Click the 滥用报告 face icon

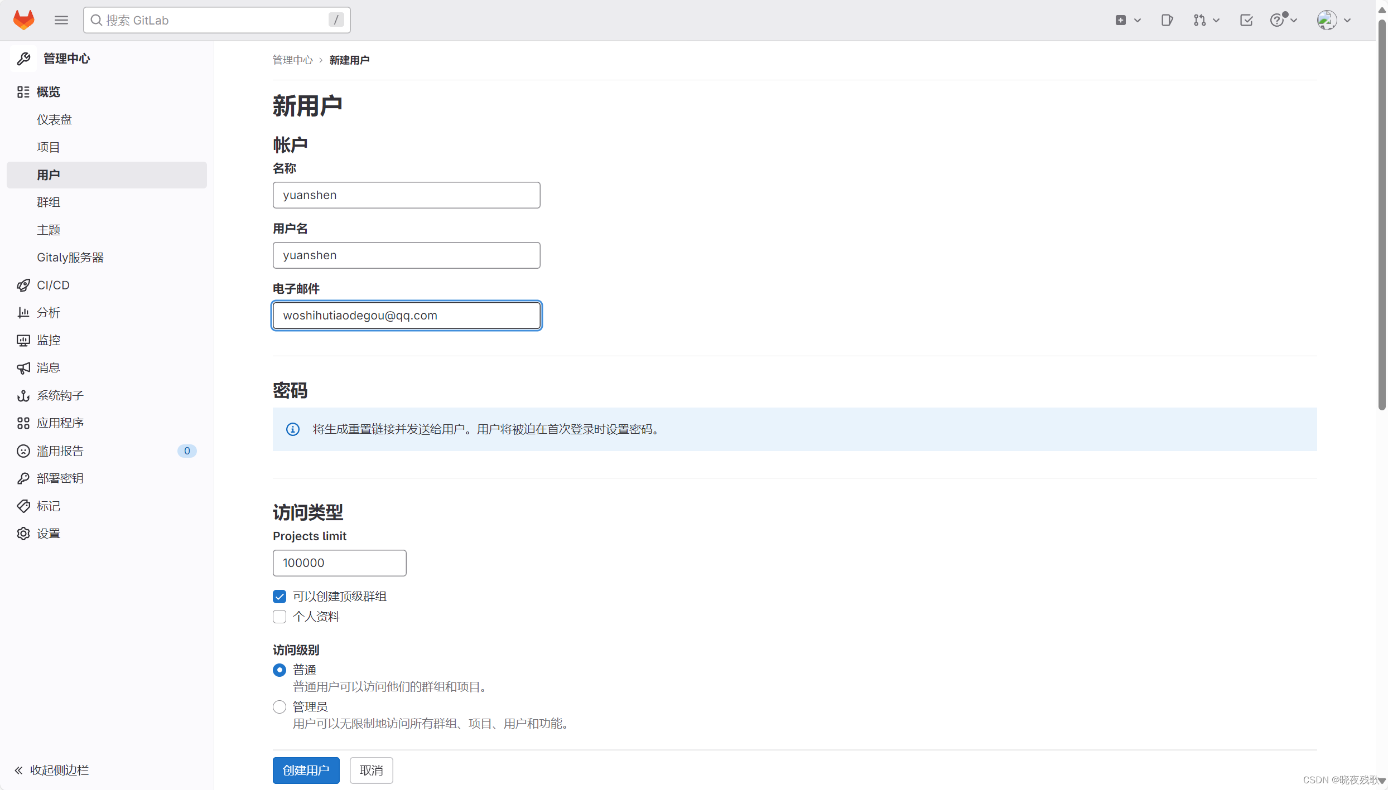[x=23, y=451]
